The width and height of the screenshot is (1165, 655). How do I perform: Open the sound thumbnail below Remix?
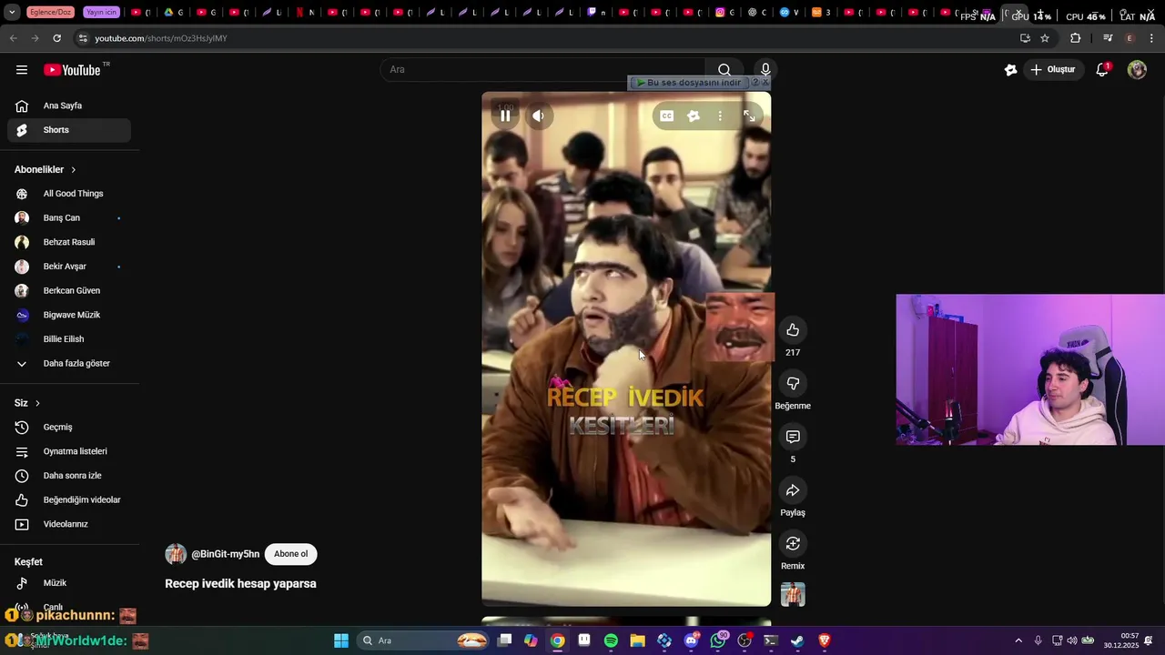tap(793, 595)
